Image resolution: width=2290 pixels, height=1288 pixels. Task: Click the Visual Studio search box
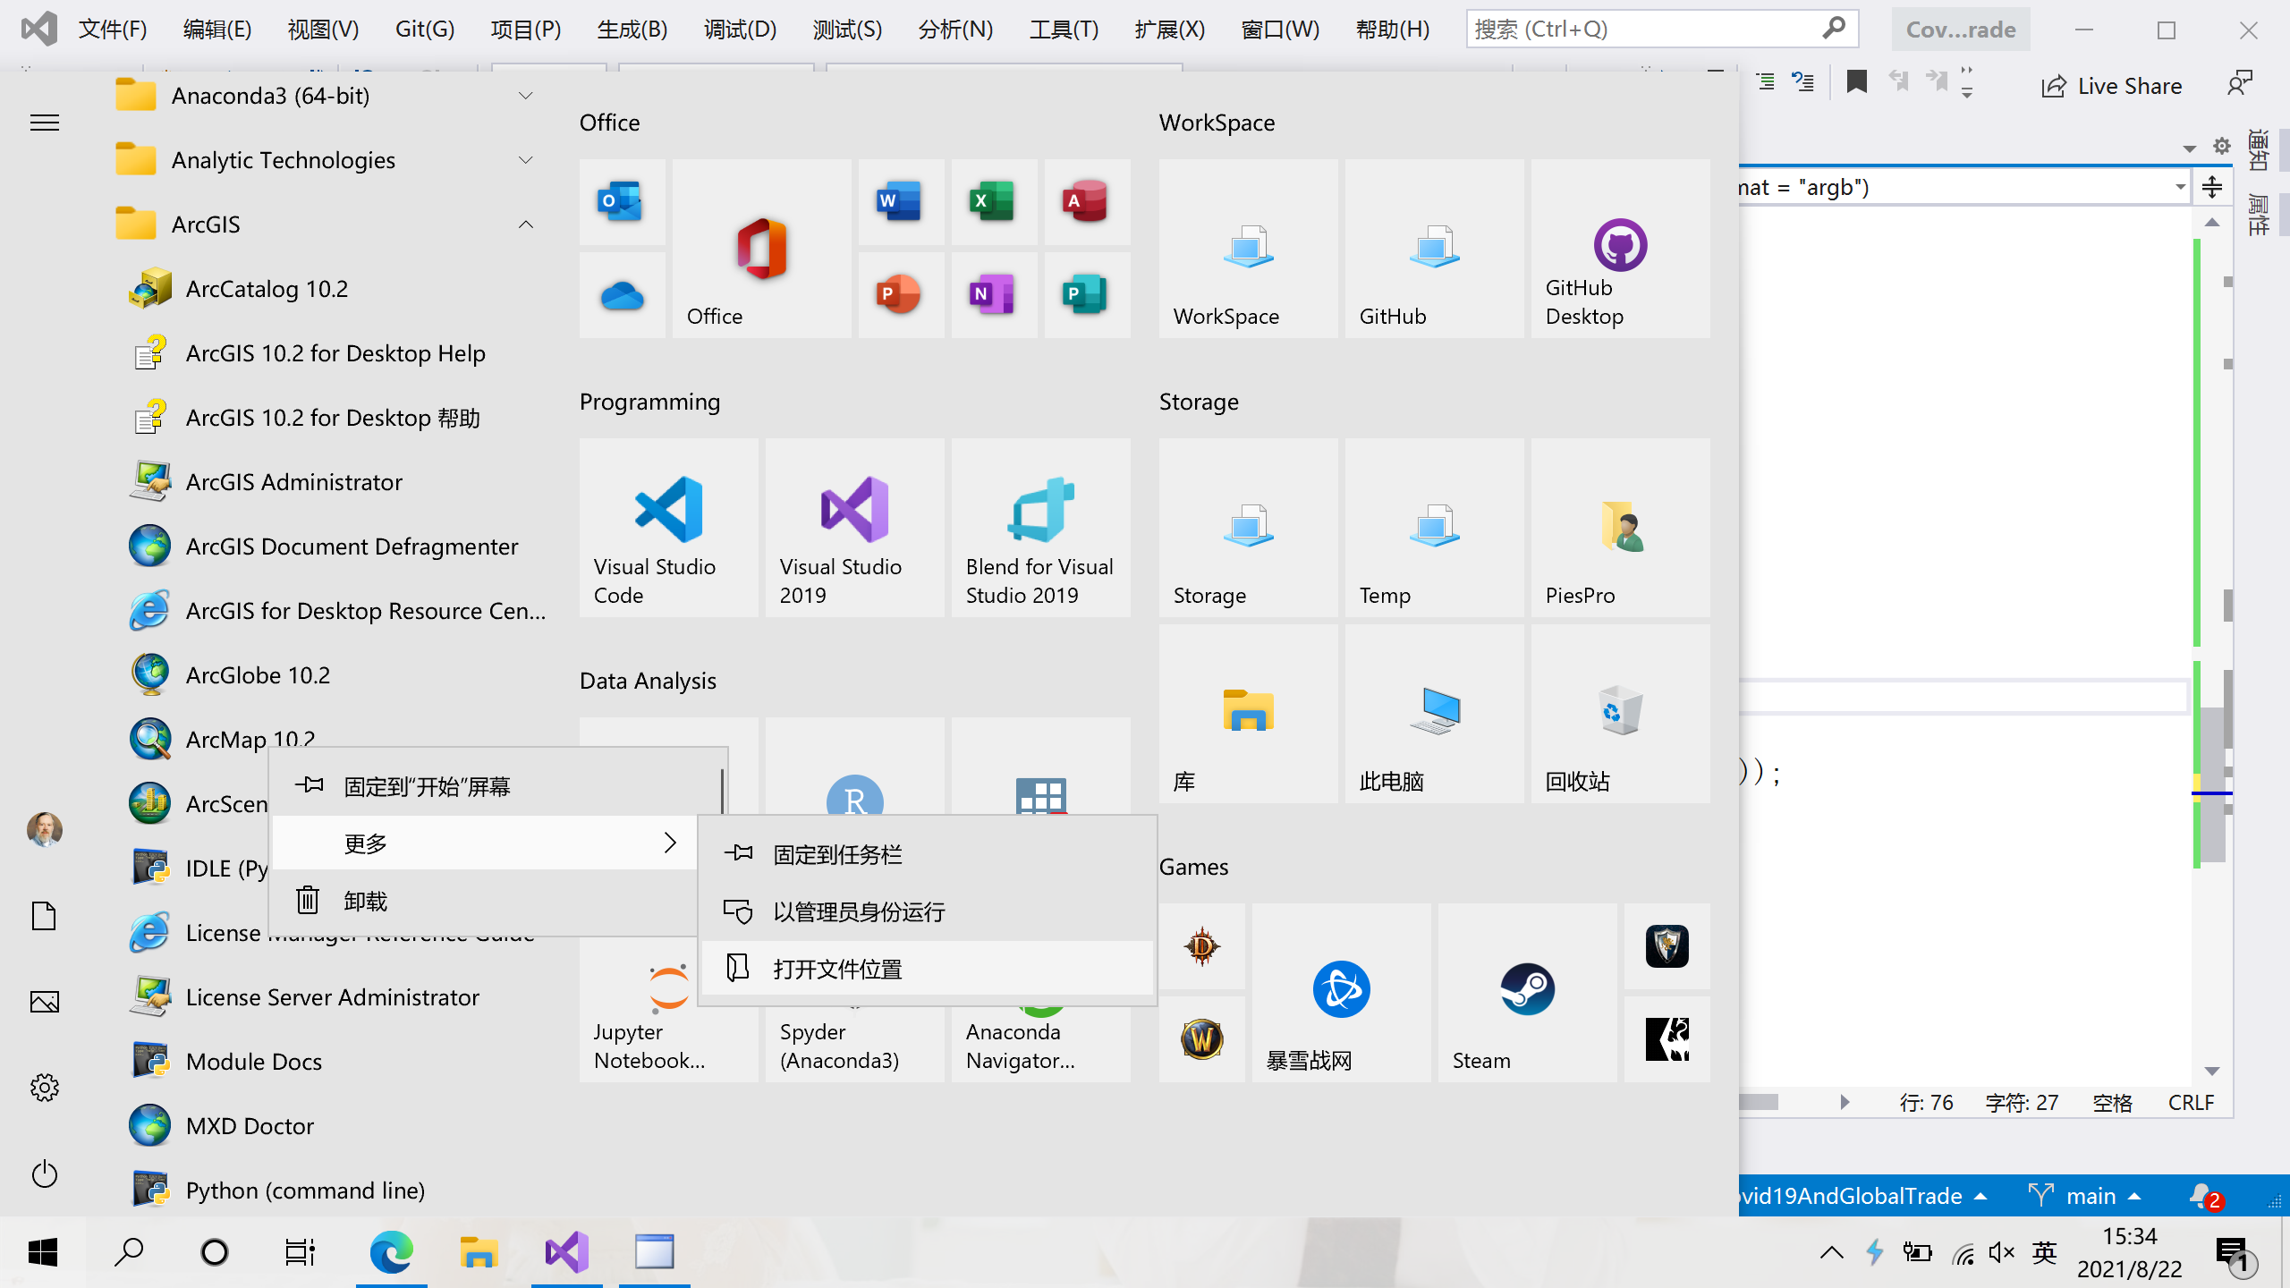[1662, 30]
